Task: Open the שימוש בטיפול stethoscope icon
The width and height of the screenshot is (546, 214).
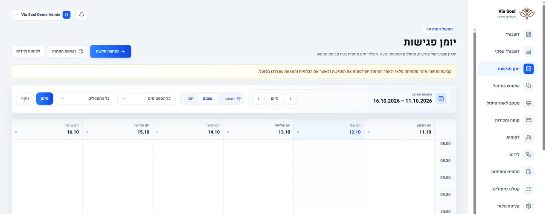Action: (x=529, y=86)
